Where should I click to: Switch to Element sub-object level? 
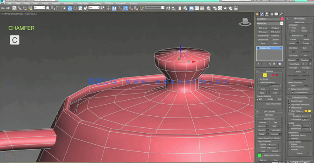[x=277, y=75]
